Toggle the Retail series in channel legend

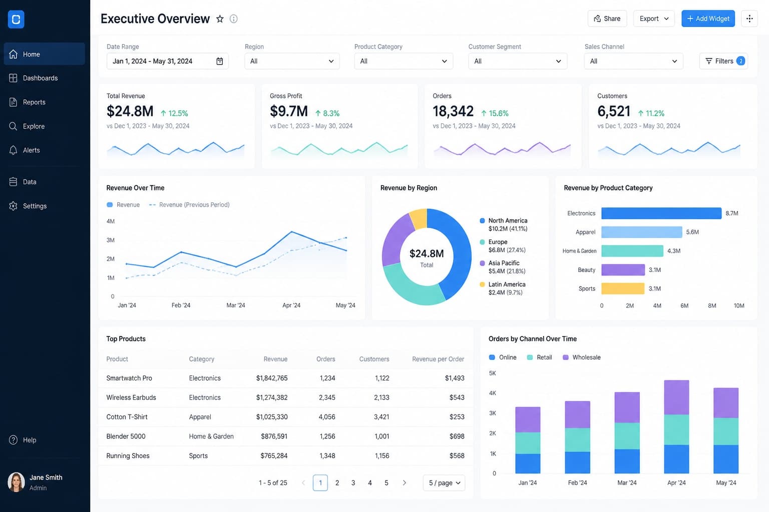pos(539,357)
